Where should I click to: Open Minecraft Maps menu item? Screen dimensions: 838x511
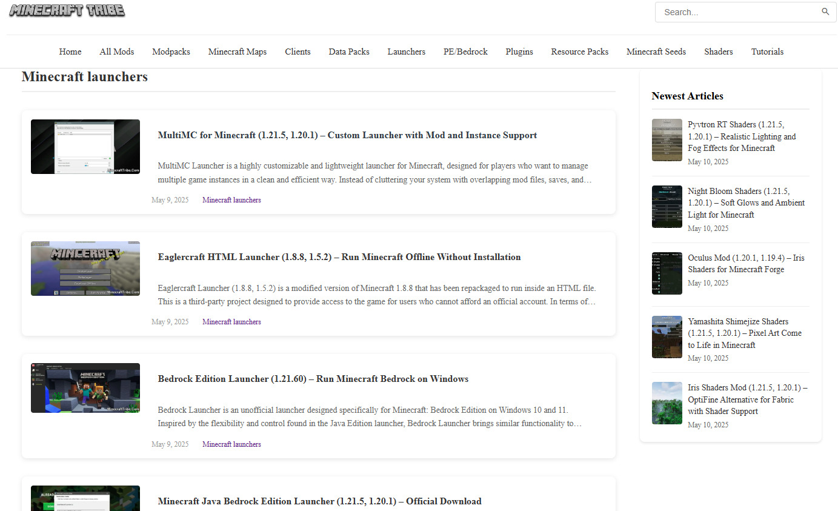[238, 52]
